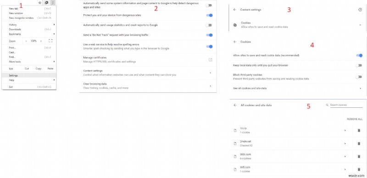The width and height of the screenshot is (367, 178).
Task: Click file icon next to 360i.com
Action: (235, 156)
